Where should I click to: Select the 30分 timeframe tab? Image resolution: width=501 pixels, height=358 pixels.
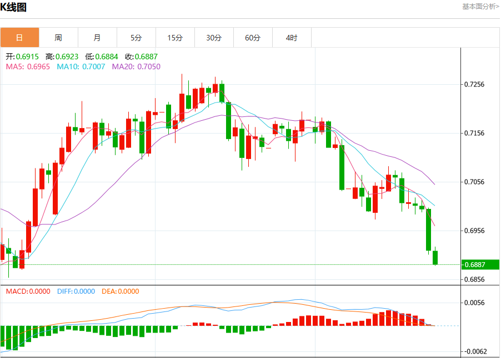(214, 38)
